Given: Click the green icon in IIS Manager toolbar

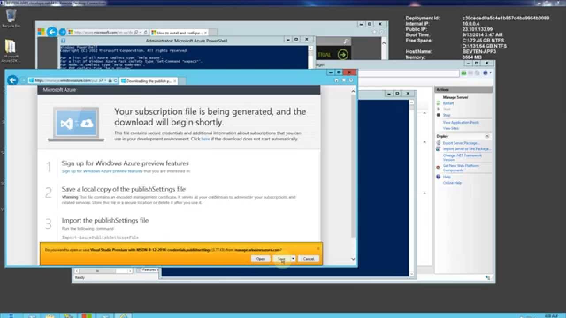Looking at the screenshot, I should 463,73.
